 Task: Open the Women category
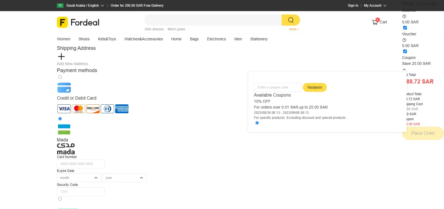(x=64, y=39)
